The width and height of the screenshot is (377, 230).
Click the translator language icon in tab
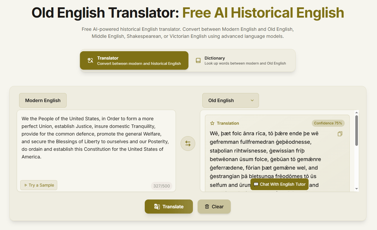90,60
